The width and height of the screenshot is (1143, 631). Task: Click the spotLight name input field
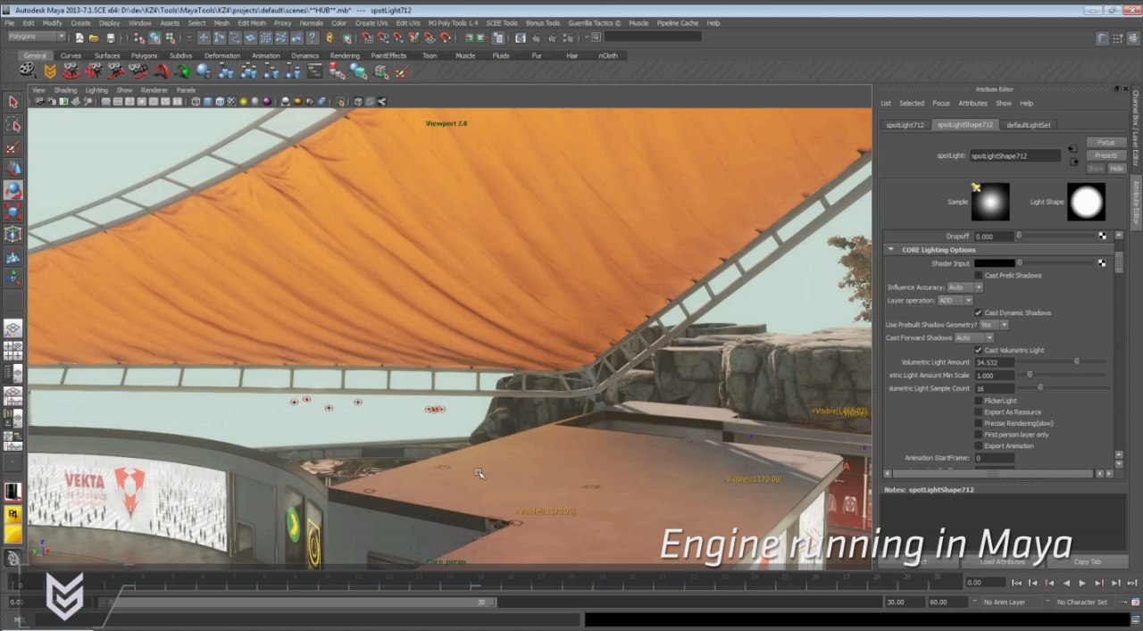pyautogui.click(x=1015, y=156)
